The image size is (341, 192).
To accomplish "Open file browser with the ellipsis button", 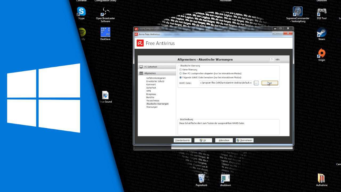I will pos(256,83).
